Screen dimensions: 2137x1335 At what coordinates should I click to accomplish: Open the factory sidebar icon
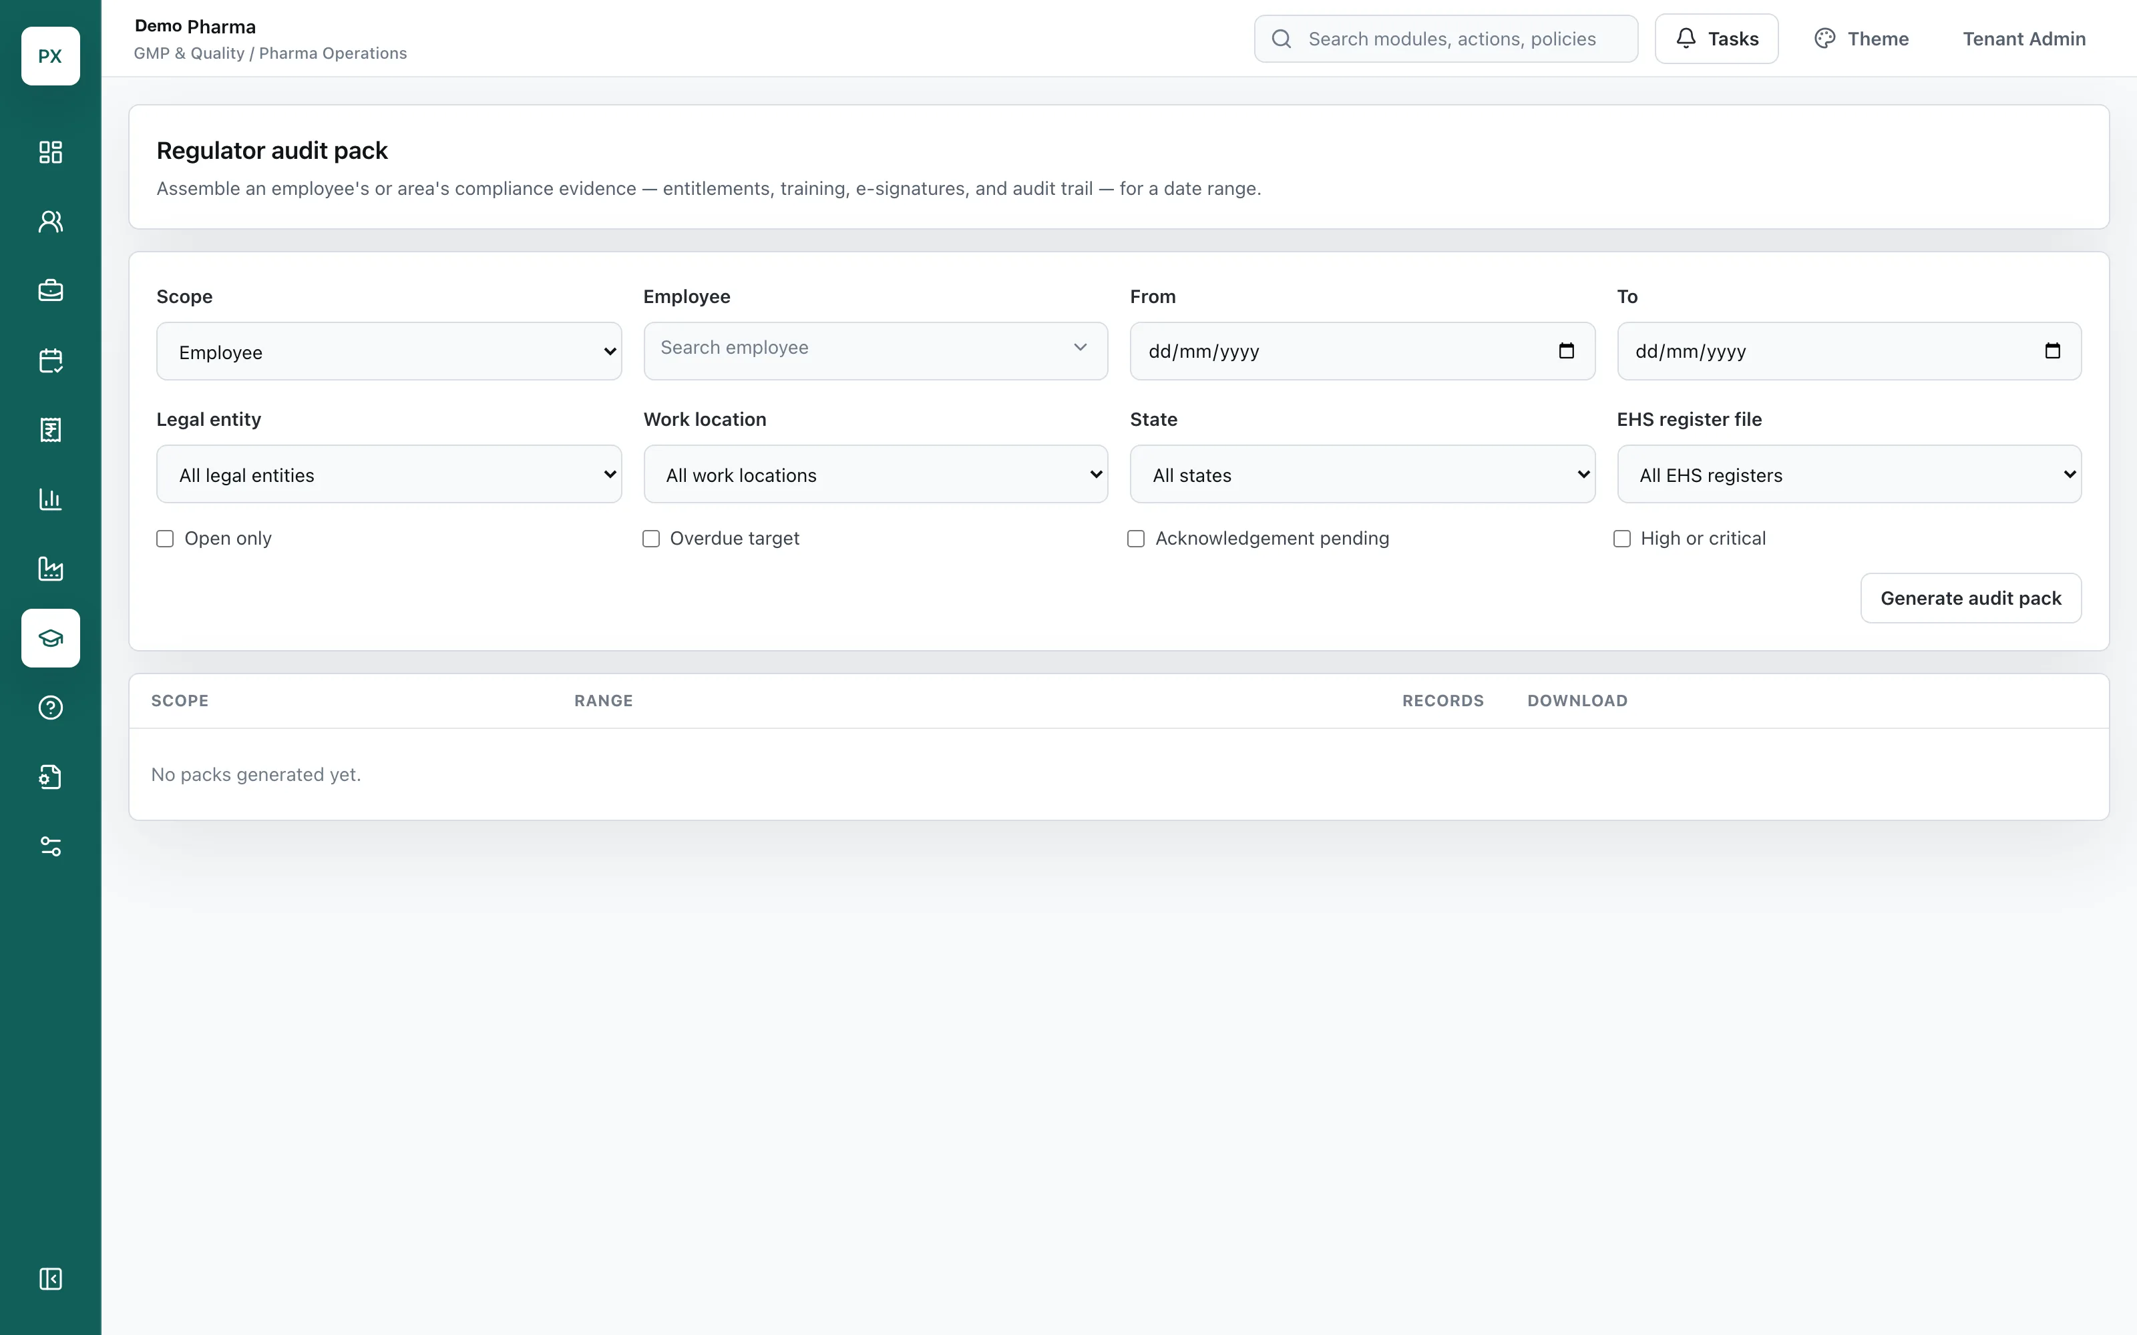[50, 569]
